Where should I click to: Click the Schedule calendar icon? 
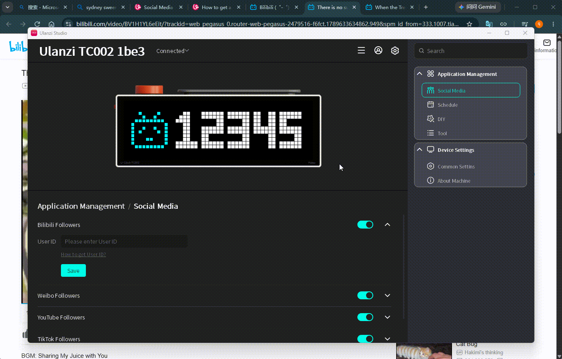[x=431, y=105]
